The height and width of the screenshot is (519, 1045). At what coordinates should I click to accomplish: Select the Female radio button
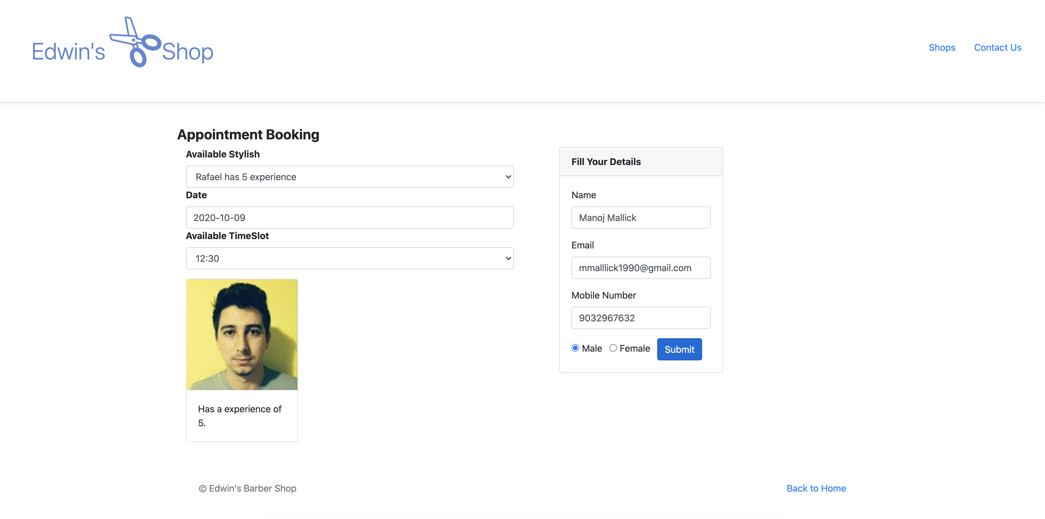(x=613, y=348)
